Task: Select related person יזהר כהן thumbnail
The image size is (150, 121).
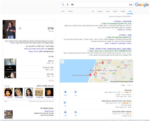Action: (8, 92)
